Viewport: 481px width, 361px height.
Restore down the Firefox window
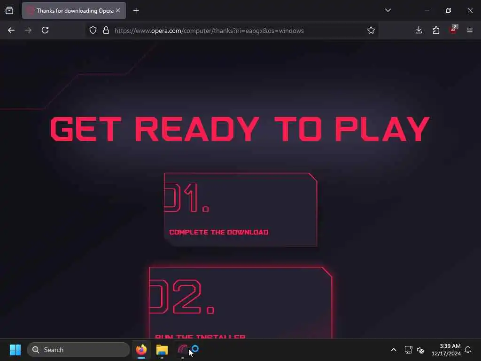(x=449, y=10)
